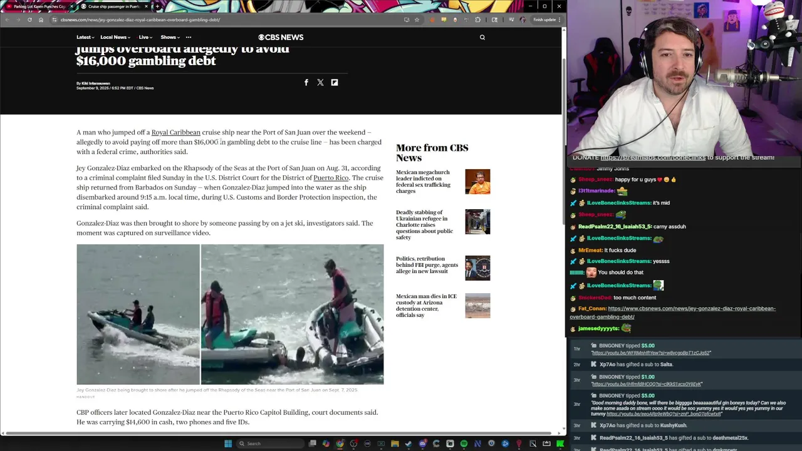Viewport: 802px width, 451px height.
Task: Open Steam from the taskbar
Action: [409, 443]
